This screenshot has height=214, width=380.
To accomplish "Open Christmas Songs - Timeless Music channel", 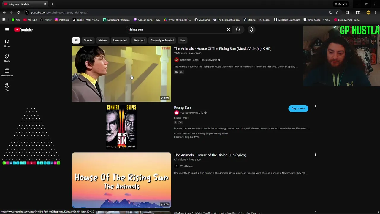I will pyautogui.click(x=199, y=60).
